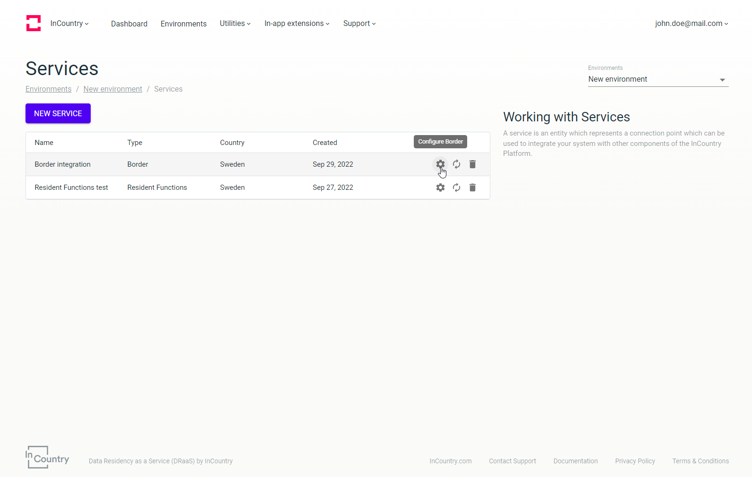Open the New environment breadcrumb link
Image resolution: width=752 pixels, height=477 pixels.
tap(113, 89)
